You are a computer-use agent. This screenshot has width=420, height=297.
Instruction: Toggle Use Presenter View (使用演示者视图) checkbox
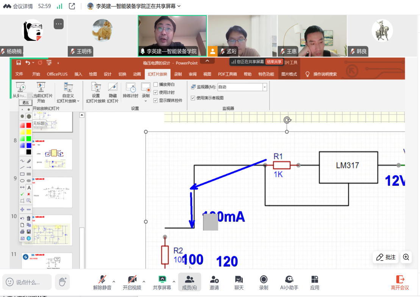tap(193, 98)
